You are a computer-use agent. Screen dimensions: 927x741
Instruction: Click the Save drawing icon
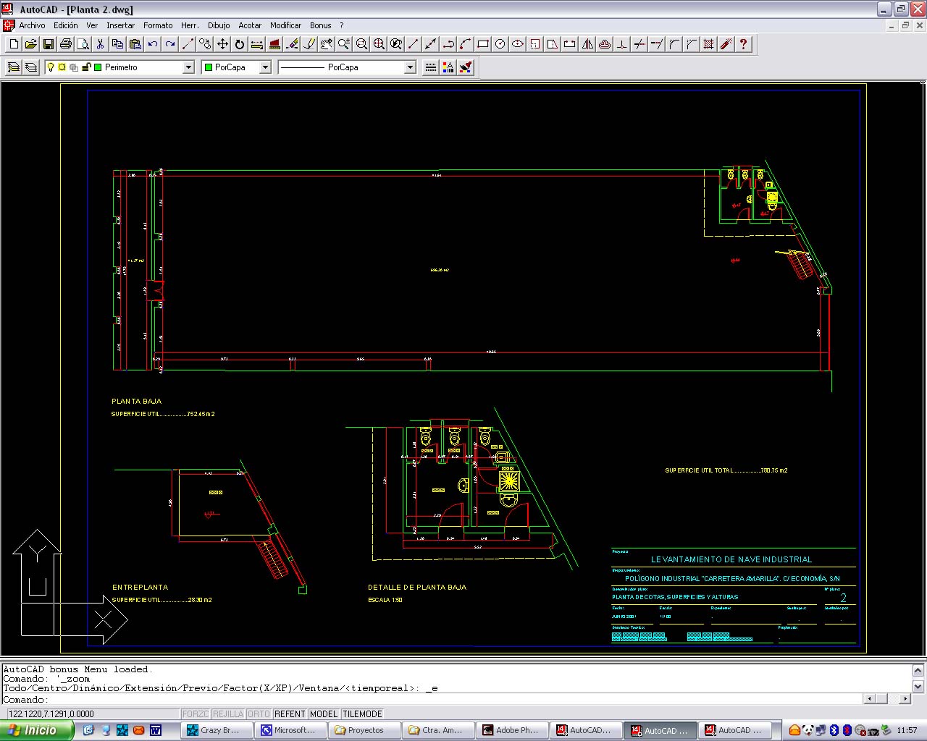[49, 44]
